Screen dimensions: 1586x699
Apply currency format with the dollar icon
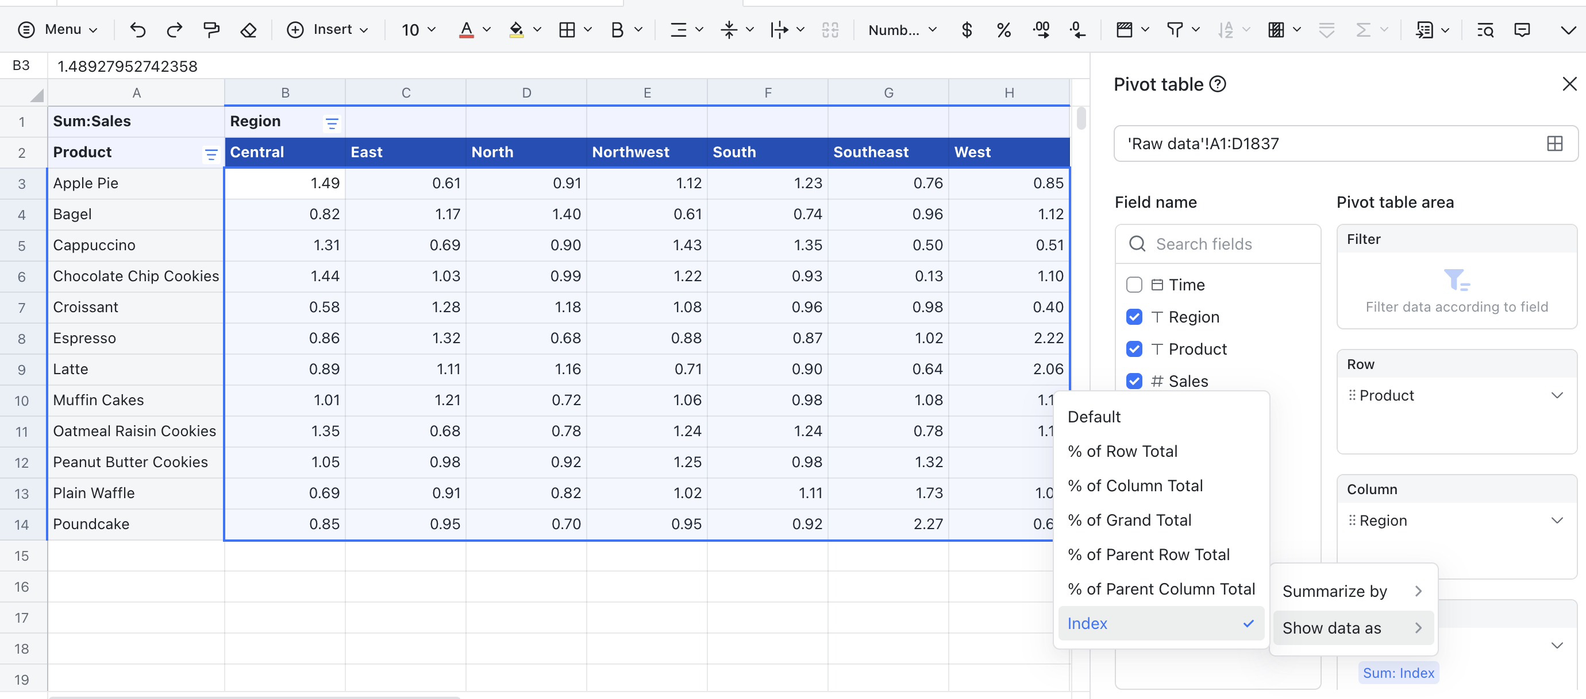click(x=966, y=29)
